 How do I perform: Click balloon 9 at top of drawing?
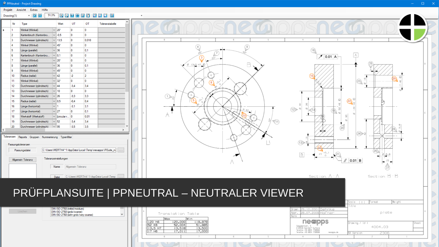point(247,47)
